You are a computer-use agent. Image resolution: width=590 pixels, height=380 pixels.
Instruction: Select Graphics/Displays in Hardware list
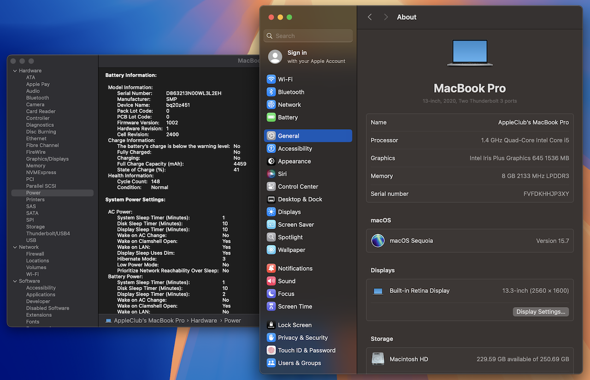(47, 159)
